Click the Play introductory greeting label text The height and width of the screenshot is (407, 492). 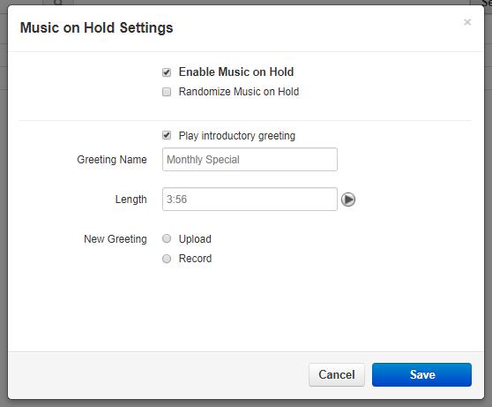pos(237,136)
